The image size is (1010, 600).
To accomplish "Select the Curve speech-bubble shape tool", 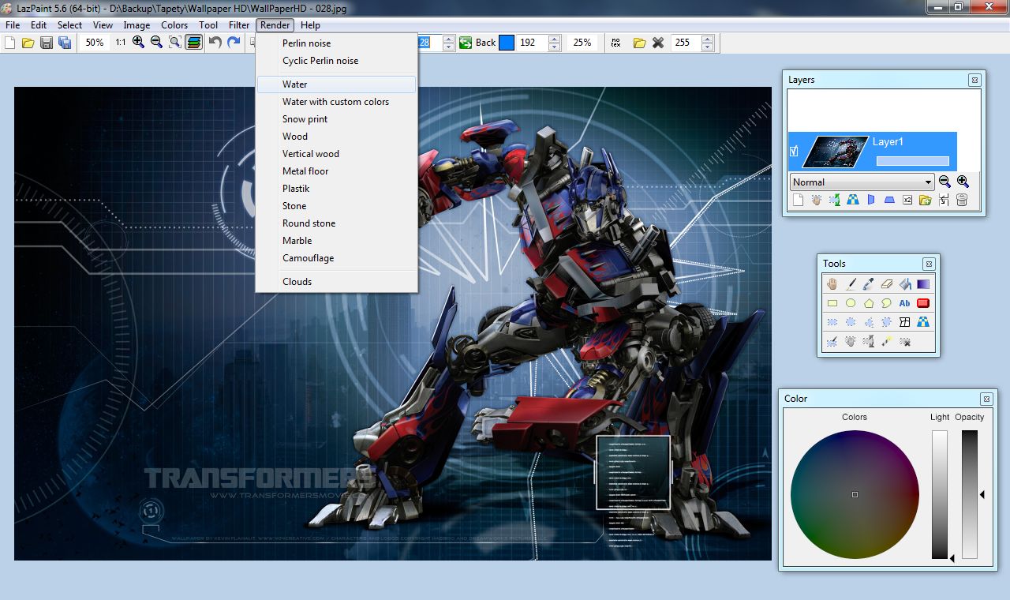I will [887, 303].
